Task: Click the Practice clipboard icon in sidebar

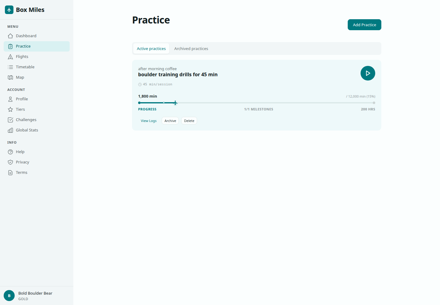Action: pyautogui.click(x=10, y=46)
